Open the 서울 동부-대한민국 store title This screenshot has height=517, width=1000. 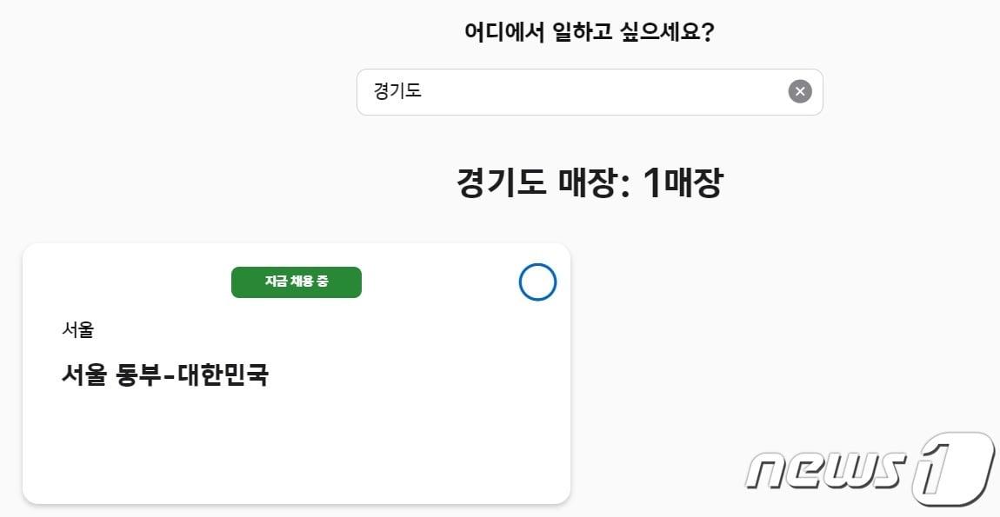pyautogui.click(x=165, y=375)
